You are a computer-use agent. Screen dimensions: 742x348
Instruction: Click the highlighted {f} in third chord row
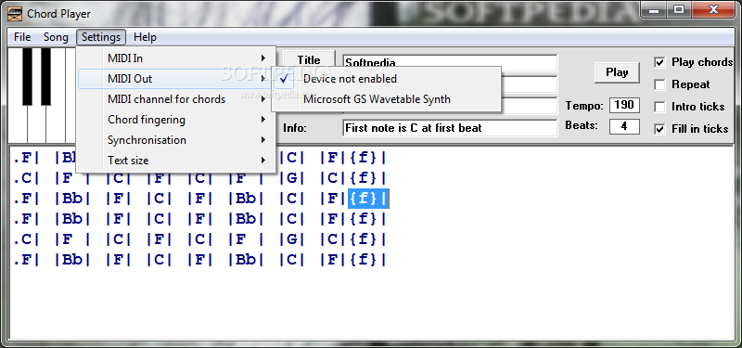click(368, 199)
